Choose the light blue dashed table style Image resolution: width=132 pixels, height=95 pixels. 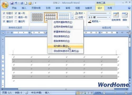pyautogui.click(x=64, y=16)
